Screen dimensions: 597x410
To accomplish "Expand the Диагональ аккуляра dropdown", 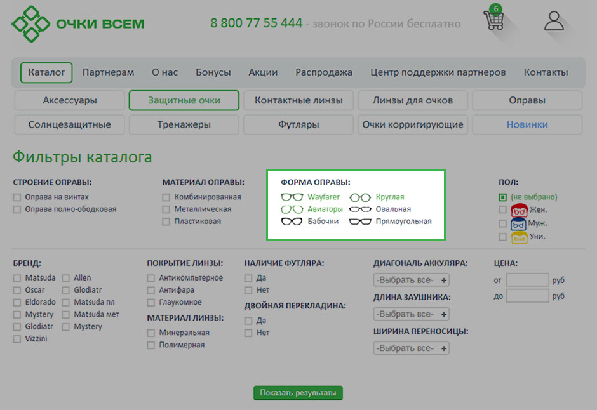I will point(411,280).
